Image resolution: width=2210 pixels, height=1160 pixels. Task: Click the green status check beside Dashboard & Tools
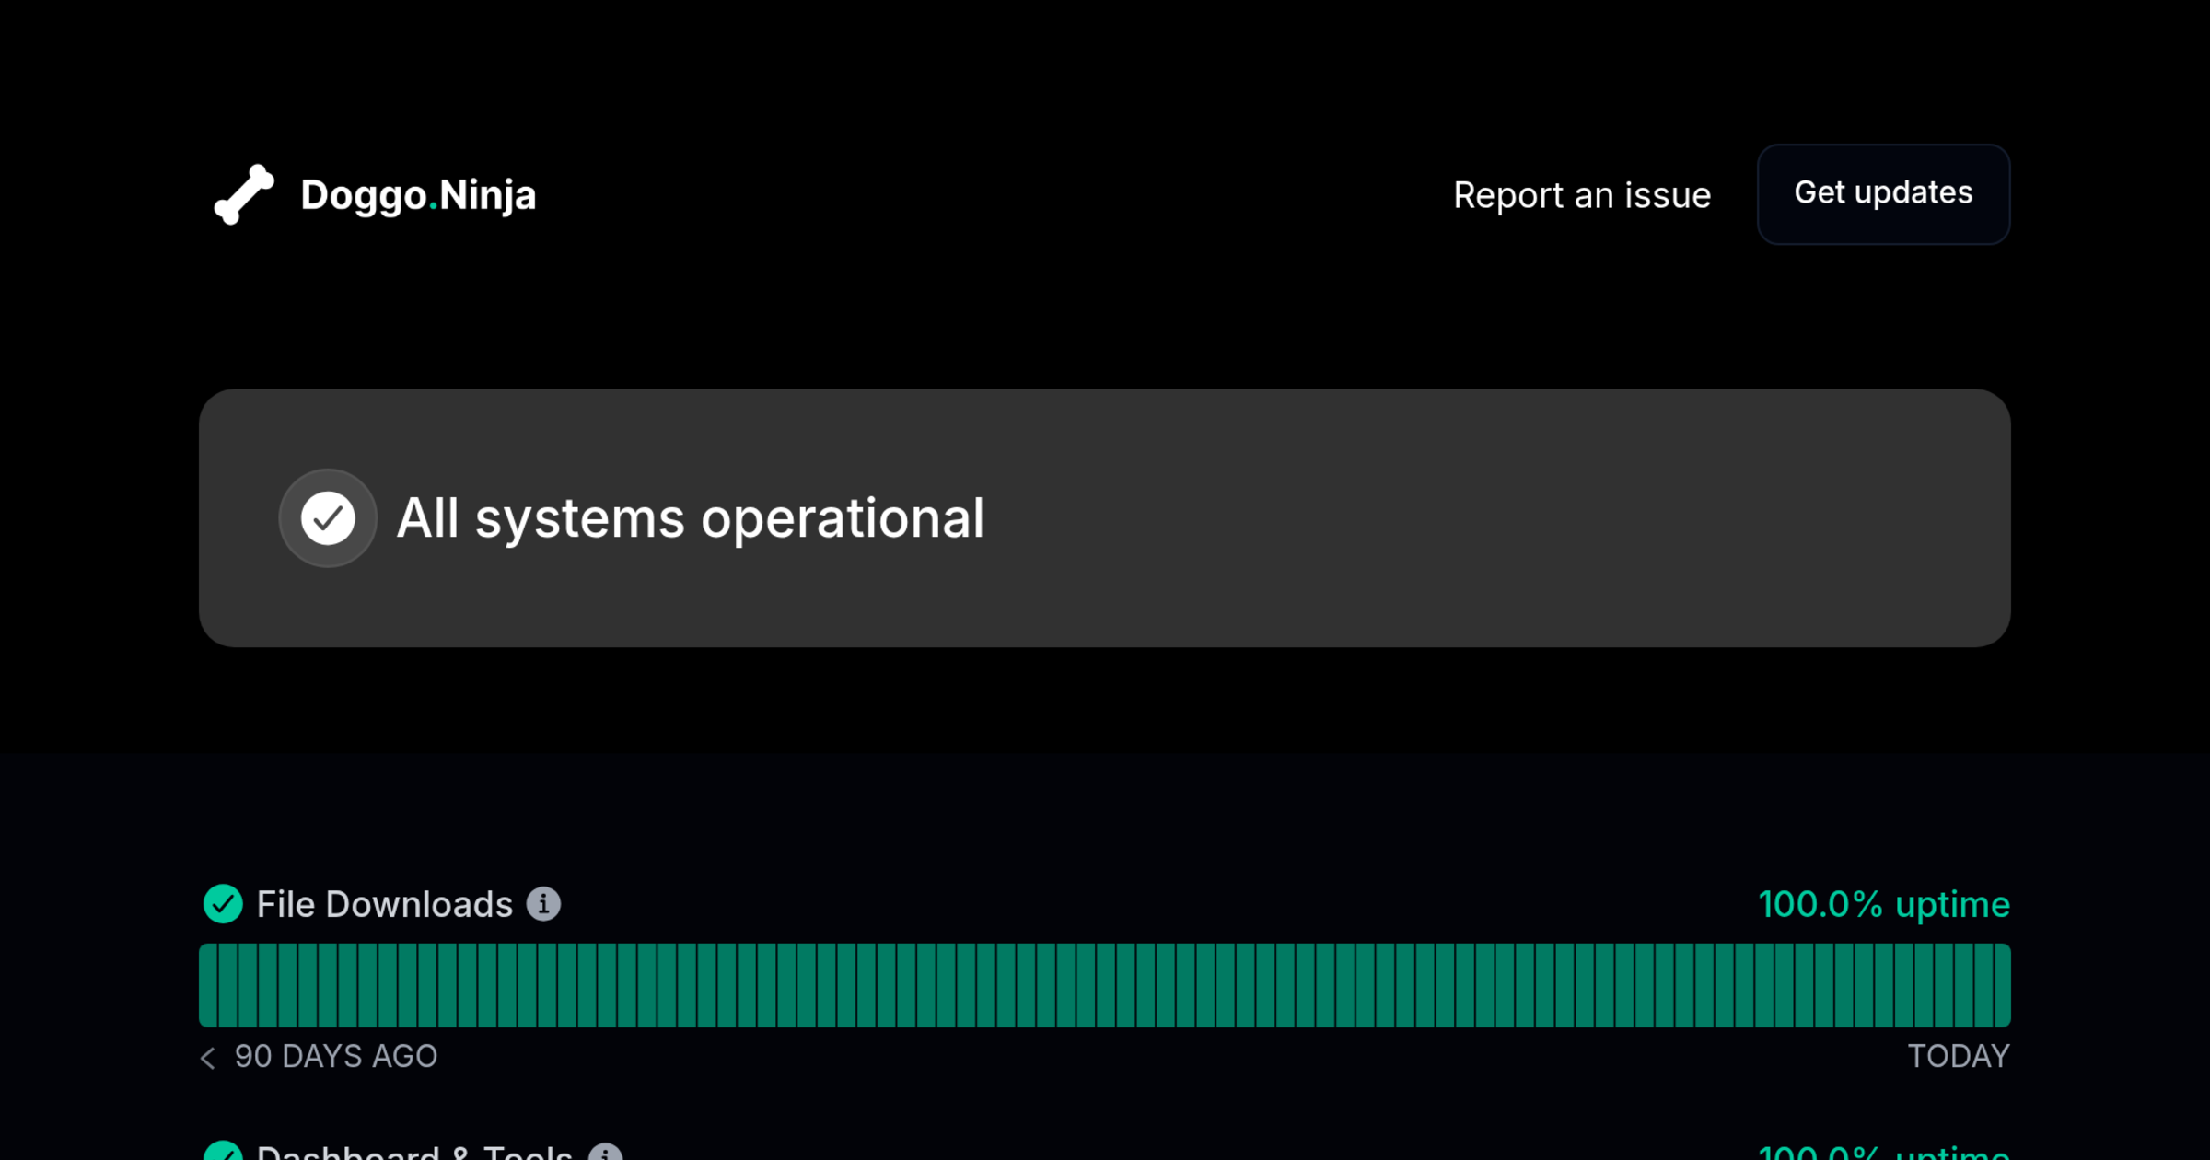point(223,1152)
